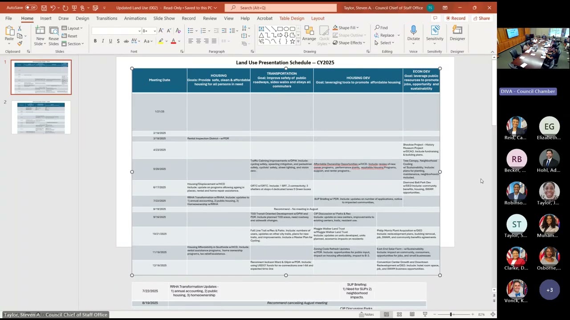The width and height of the screenshot is (570, 320).
Task: Toggle AutoSave switch
Action: pos(31,8)
